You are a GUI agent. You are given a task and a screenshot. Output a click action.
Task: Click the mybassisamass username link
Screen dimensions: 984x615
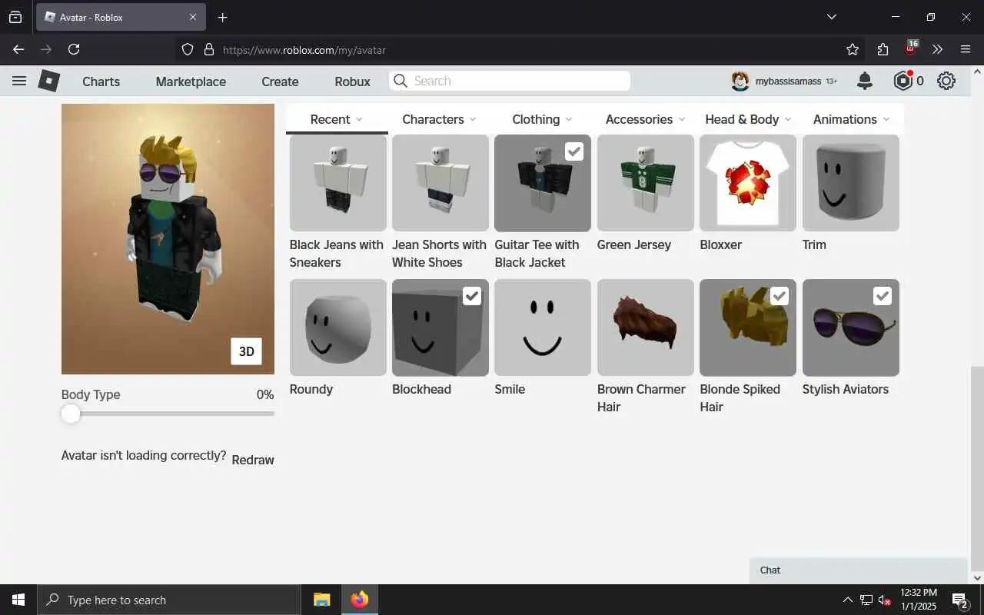[788, 81]
